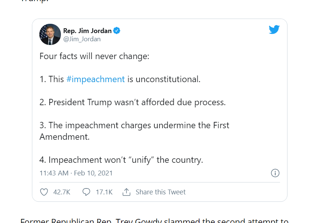Click the 'unify the country' tweet line
The width and height of the screenshot is (325, 223).
coord(121,160)
